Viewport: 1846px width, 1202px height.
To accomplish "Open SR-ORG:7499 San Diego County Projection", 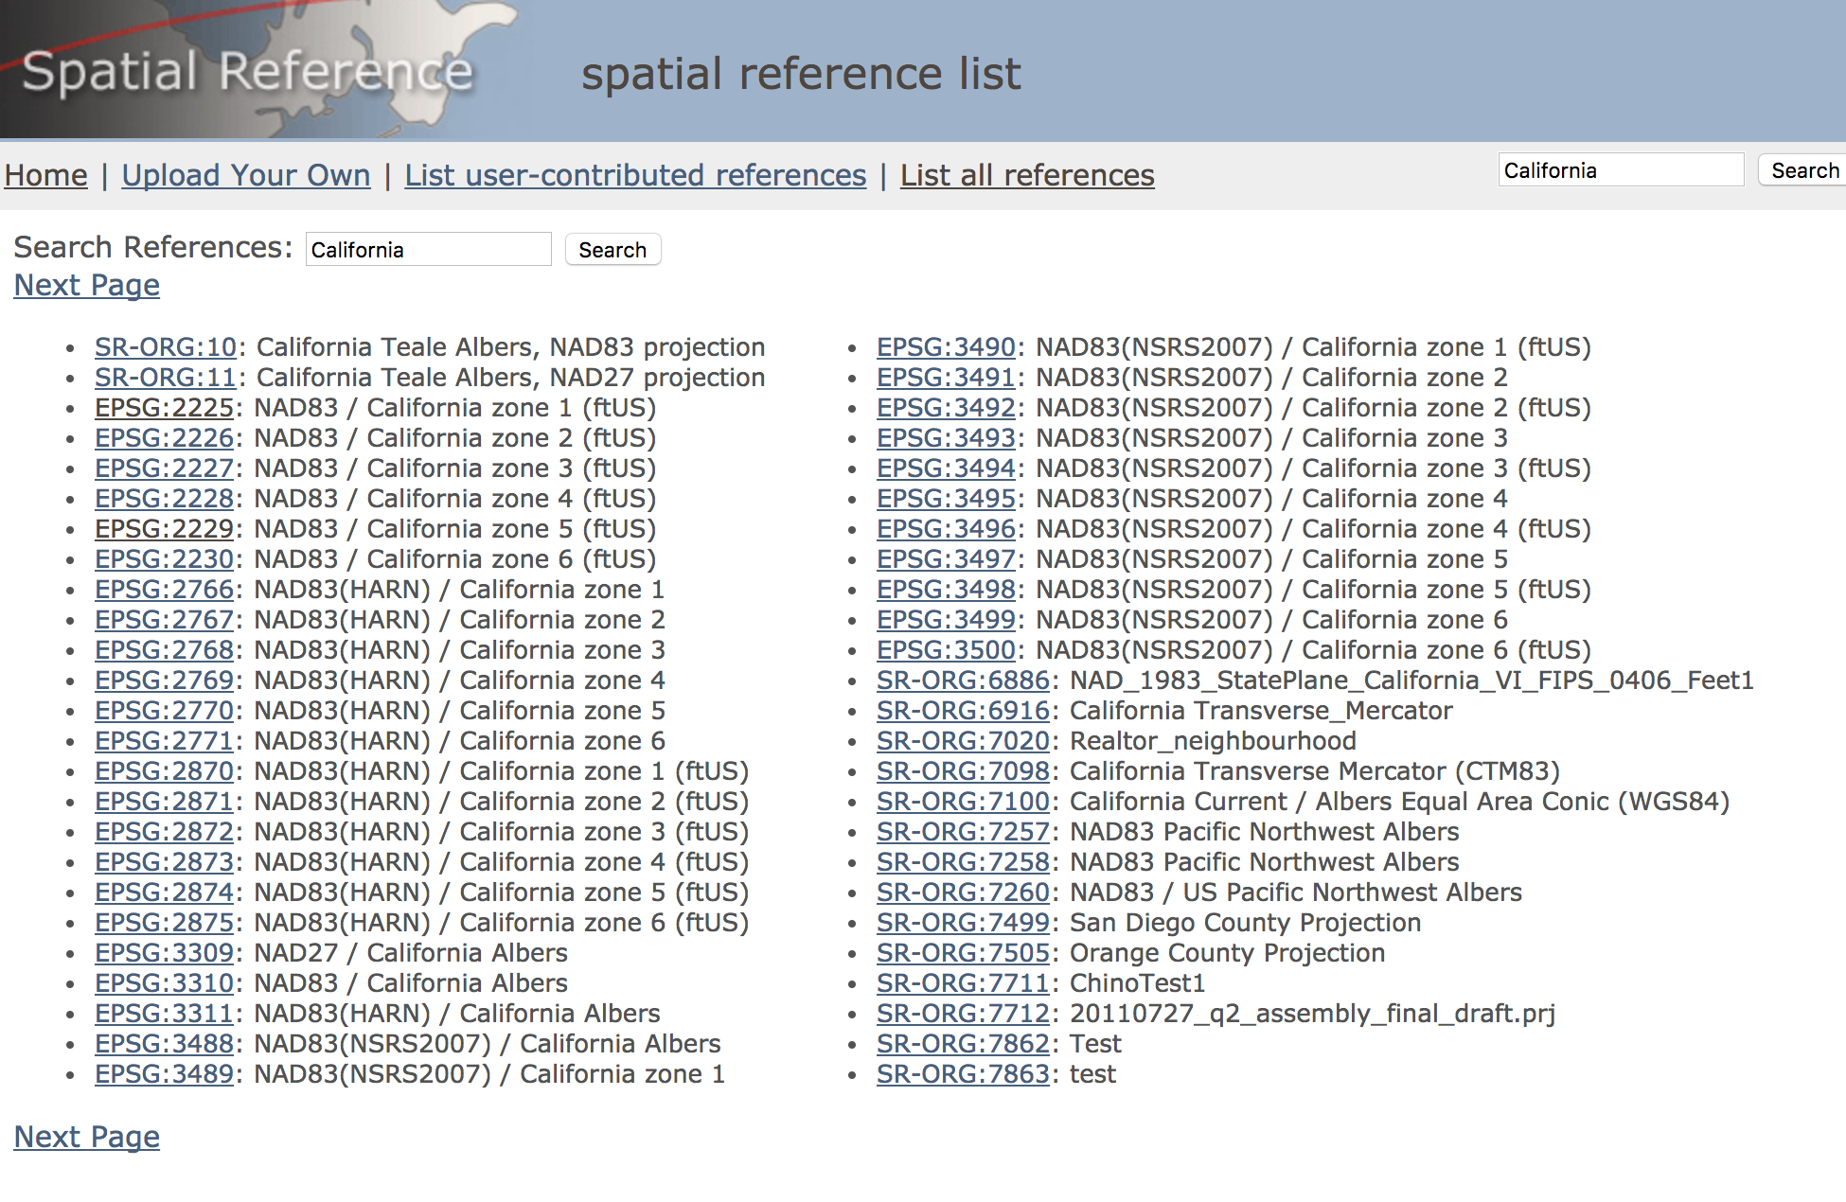I will coord(964,923).
